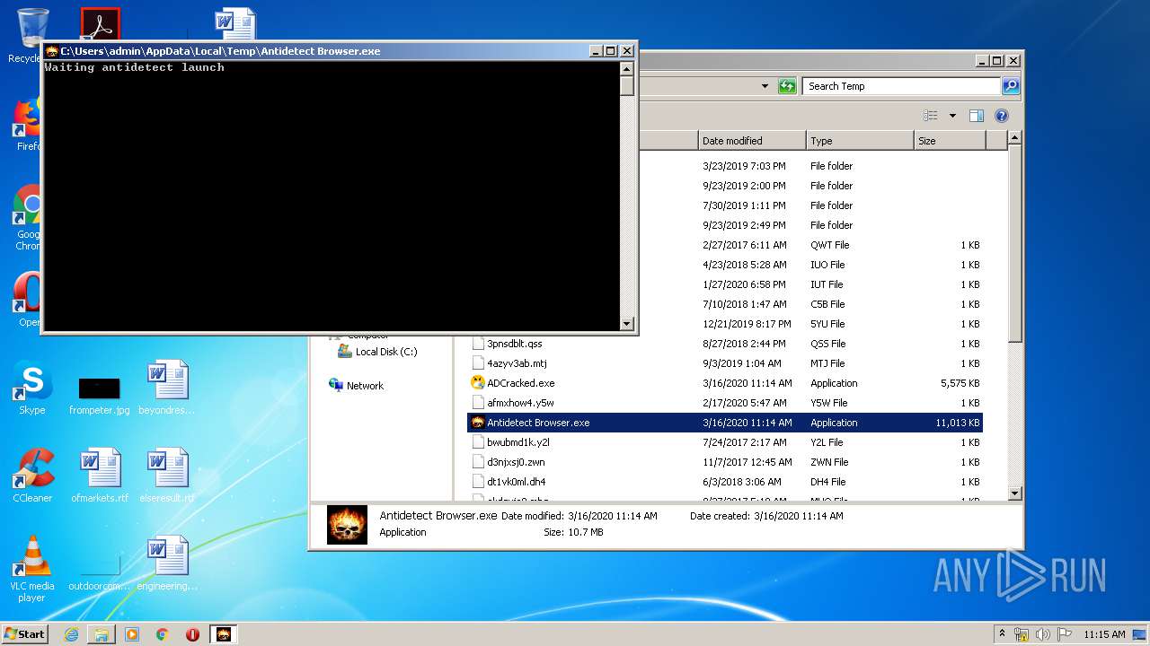
Task: Select the ofmarkets.rtf desktop document
Action: [x=100, y=476]
